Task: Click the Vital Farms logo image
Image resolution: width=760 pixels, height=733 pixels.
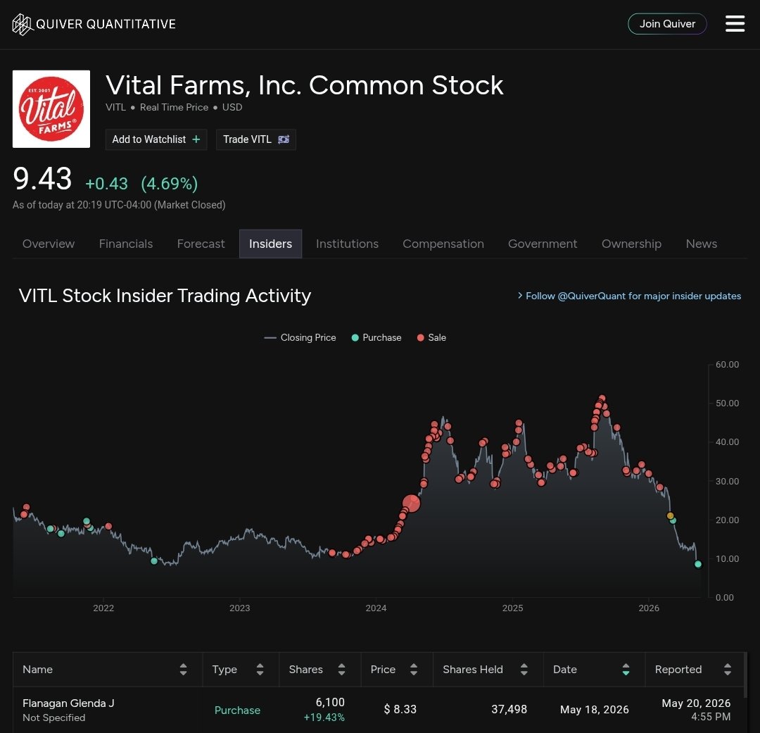Action: pos(51,109)
